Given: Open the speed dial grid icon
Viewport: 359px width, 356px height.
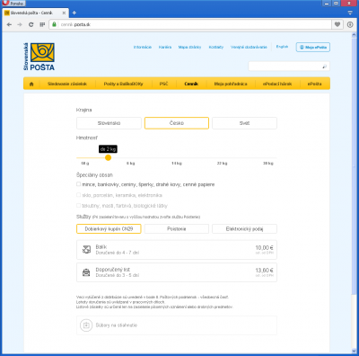Looking at the screenshot, I should pyautogui.click(x=42, y=24).
